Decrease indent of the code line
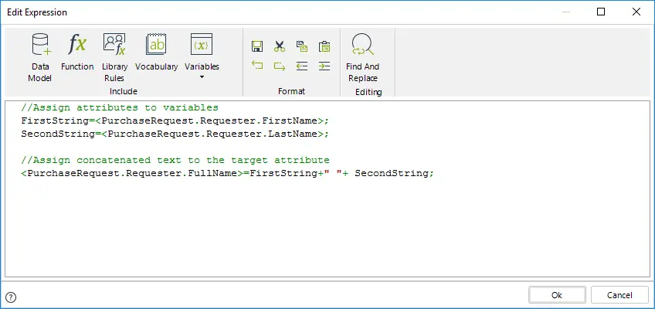The width and height of the screenshot is (655, 309). tap(302, 66)
